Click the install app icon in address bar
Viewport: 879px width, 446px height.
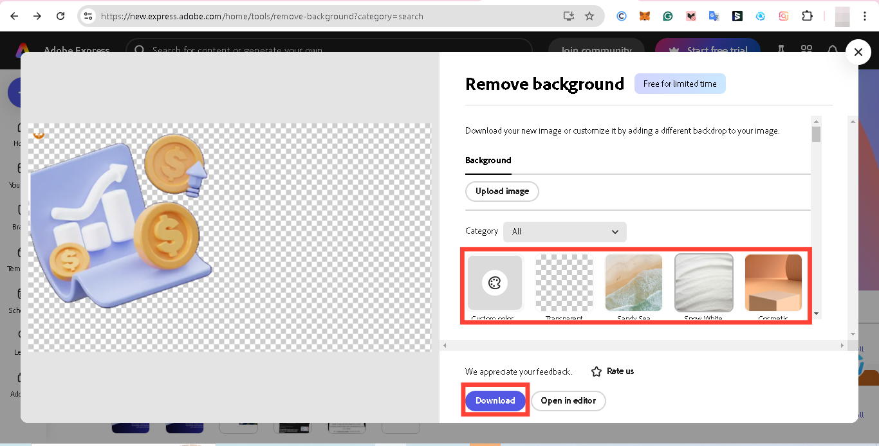coord(568,16)
